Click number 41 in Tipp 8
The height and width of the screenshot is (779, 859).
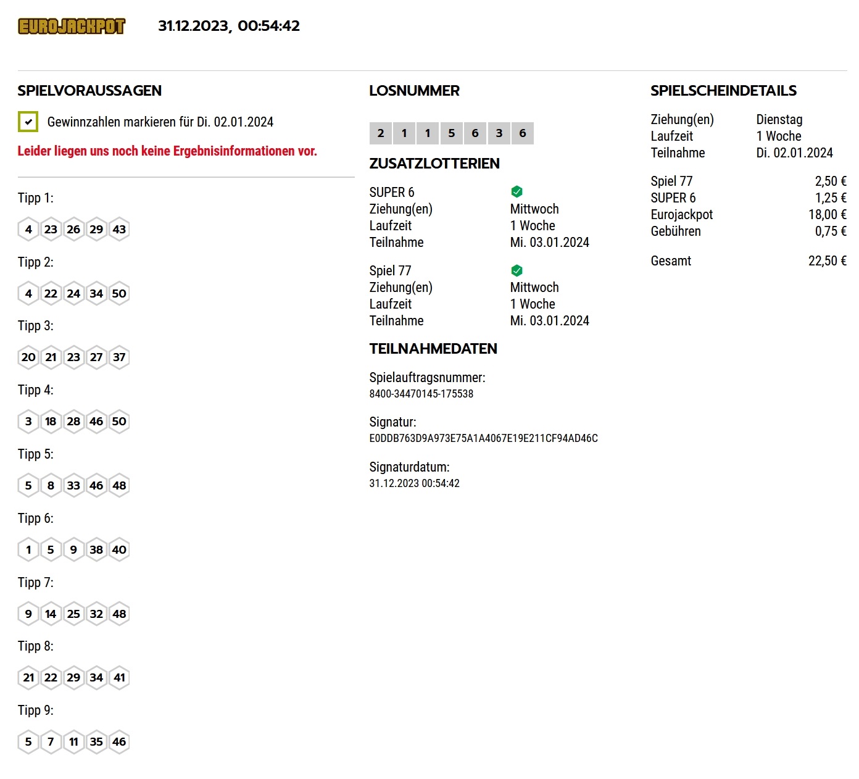point(119,678)
